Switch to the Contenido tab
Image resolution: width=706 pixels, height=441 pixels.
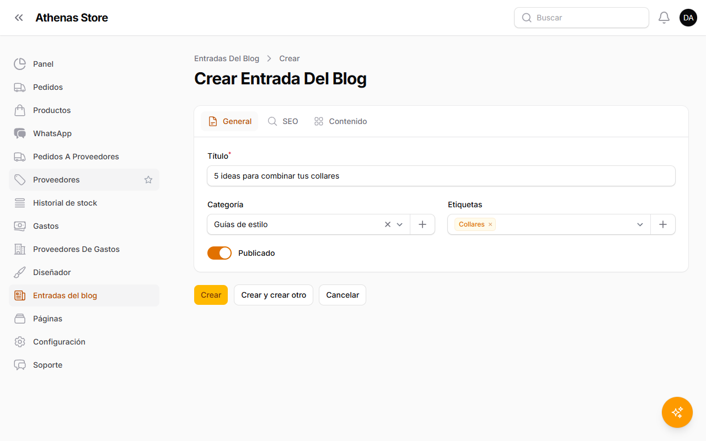click(x=340, y=121)
